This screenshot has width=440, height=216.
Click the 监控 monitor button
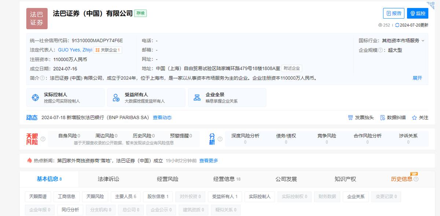point(418,13)
